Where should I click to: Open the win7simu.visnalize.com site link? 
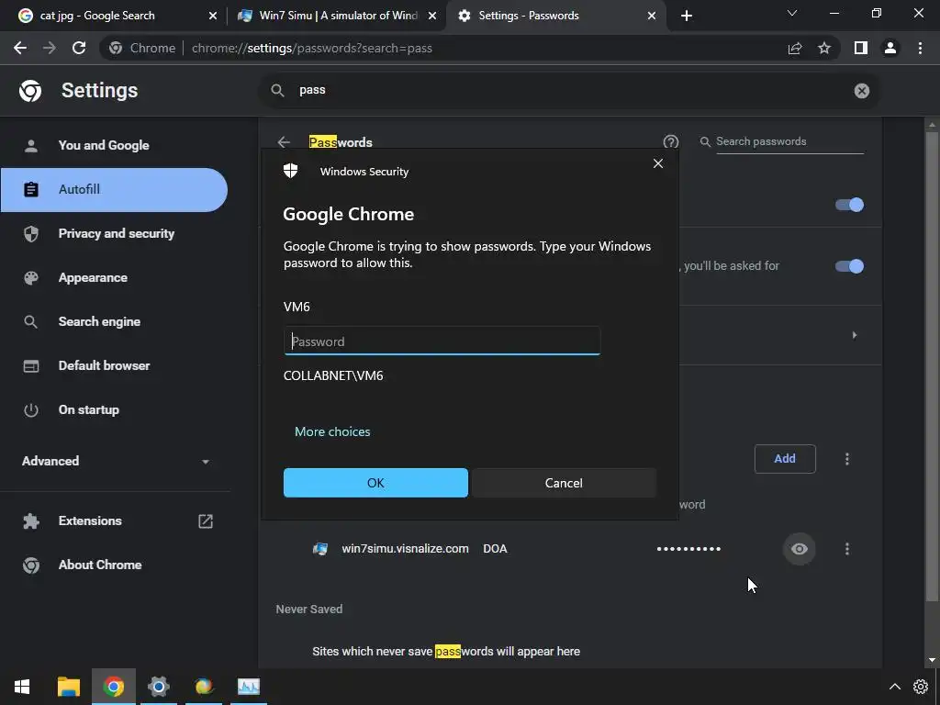405,549
